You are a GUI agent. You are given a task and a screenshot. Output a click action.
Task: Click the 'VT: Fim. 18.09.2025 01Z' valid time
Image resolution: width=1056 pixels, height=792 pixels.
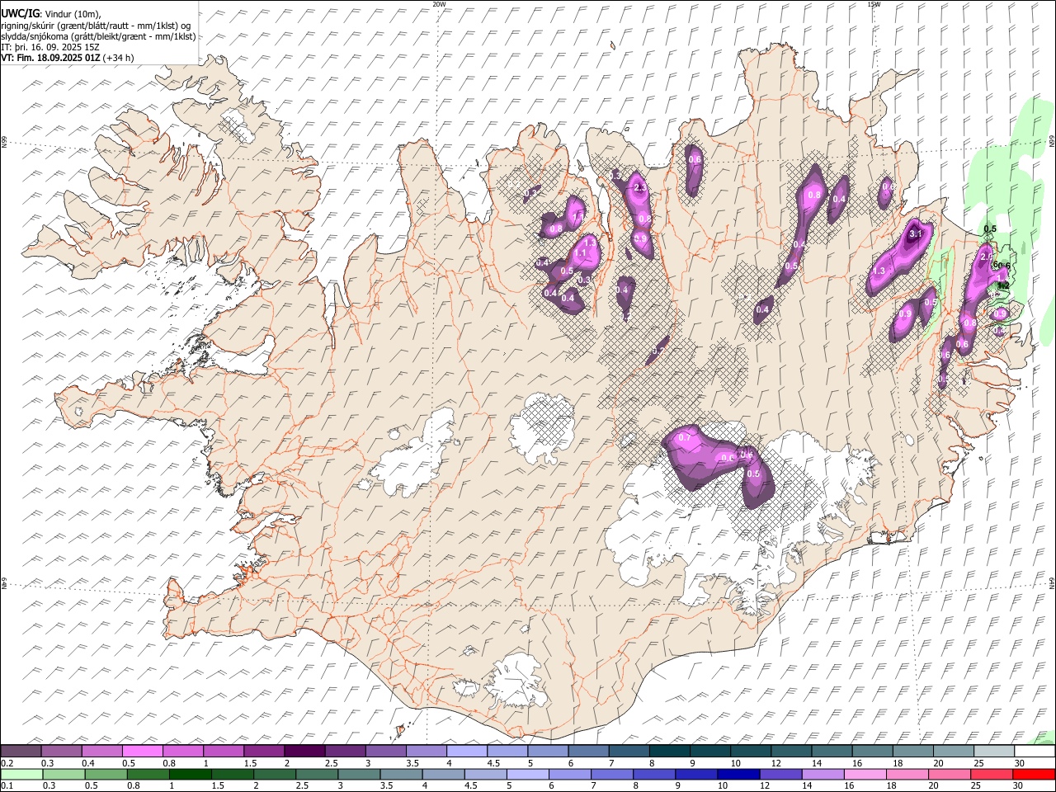50,58
